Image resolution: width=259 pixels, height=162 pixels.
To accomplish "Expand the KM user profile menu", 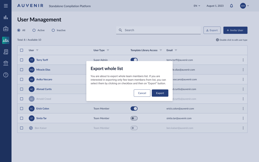I will pyautogui.click(x=245, y=6).
